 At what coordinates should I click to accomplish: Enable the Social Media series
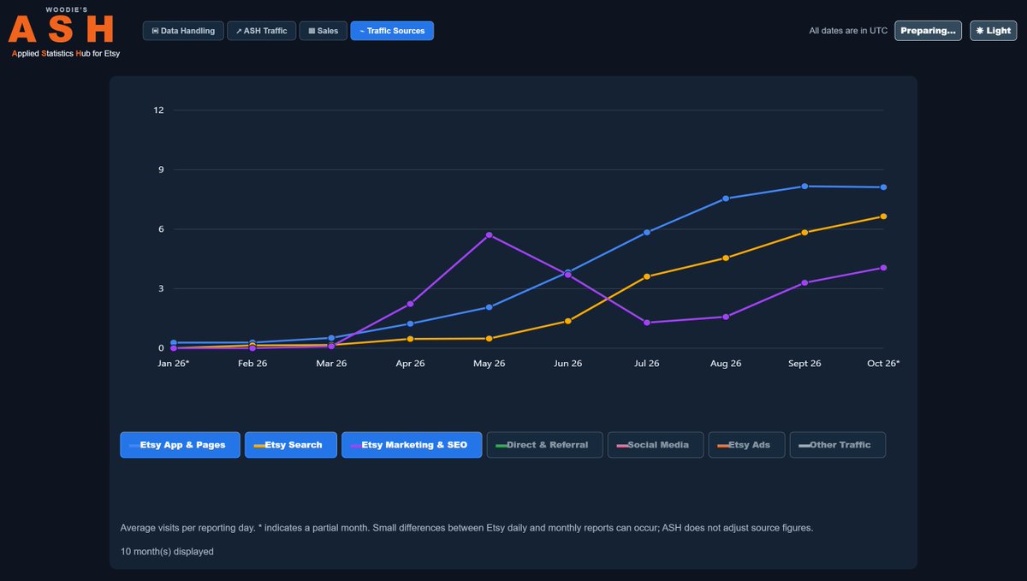point(655,445)
